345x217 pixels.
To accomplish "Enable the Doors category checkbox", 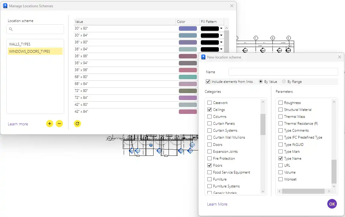I will tap(210, 145).
